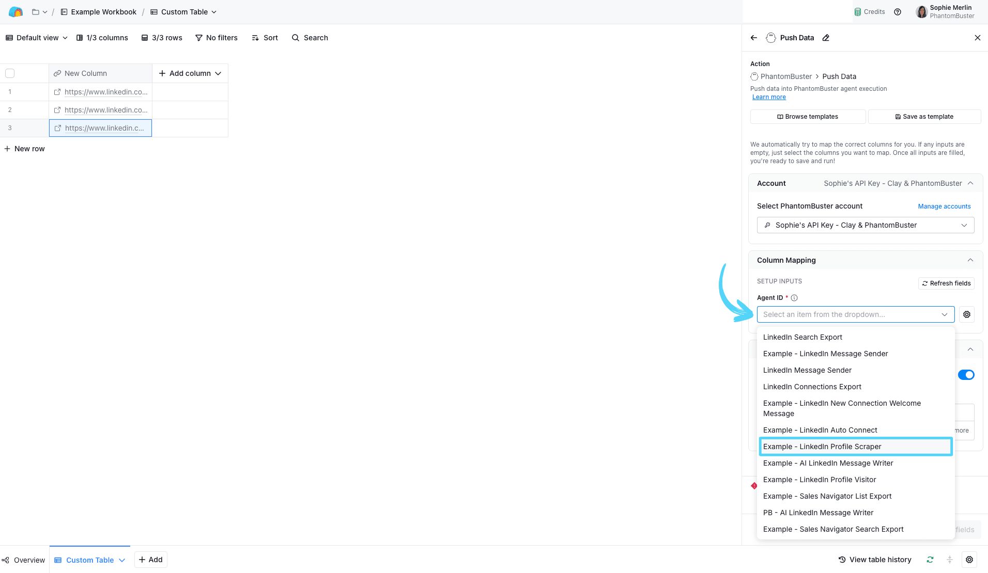
Task: Open the table settings gear in bottom bar
Action: pos(969,560)
